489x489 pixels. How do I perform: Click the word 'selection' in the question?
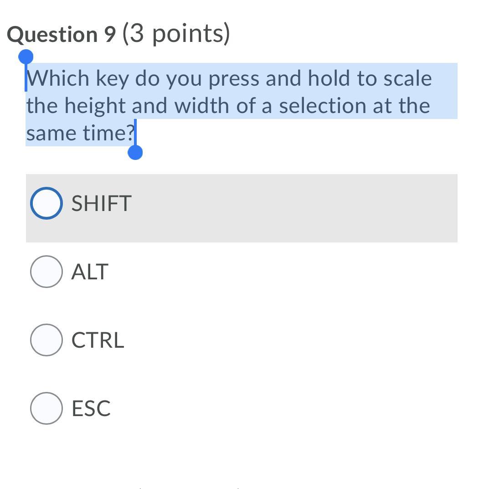point(322,105)
